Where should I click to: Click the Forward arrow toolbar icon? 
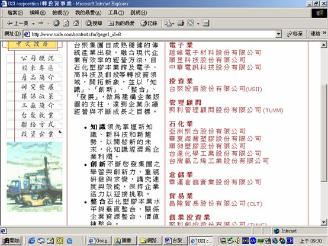point(41,23)
